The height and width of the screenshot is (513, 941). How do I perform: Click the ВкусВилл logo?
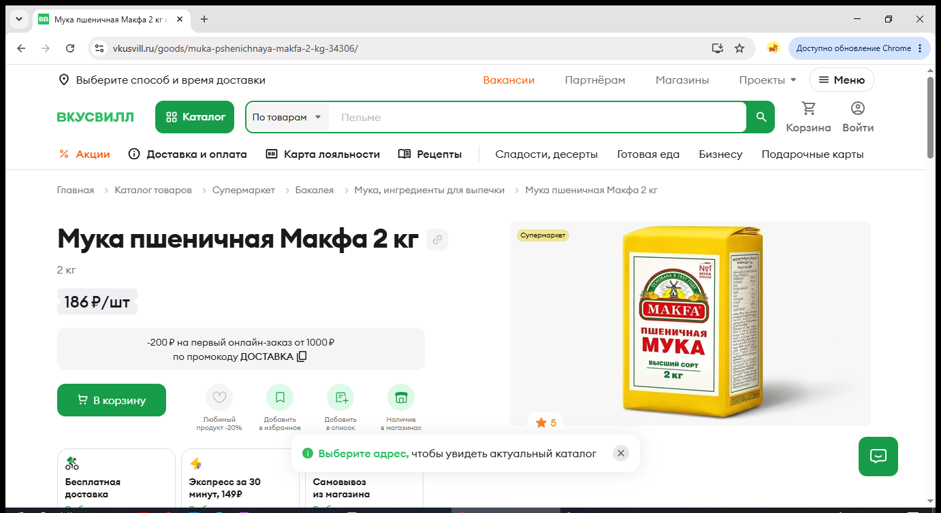click(x=95, y=117)
